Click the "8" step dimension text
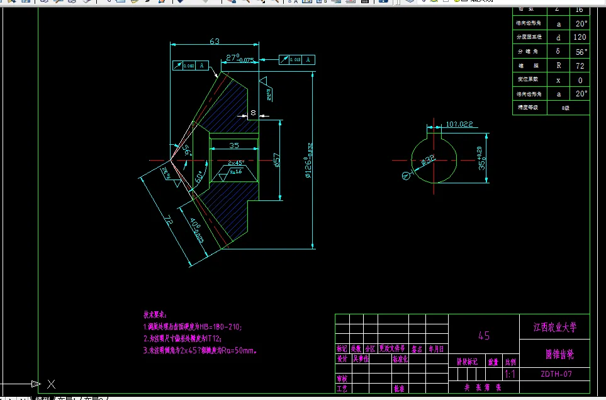Viewport: 606px width, 400px height. (x=253, y=113)
